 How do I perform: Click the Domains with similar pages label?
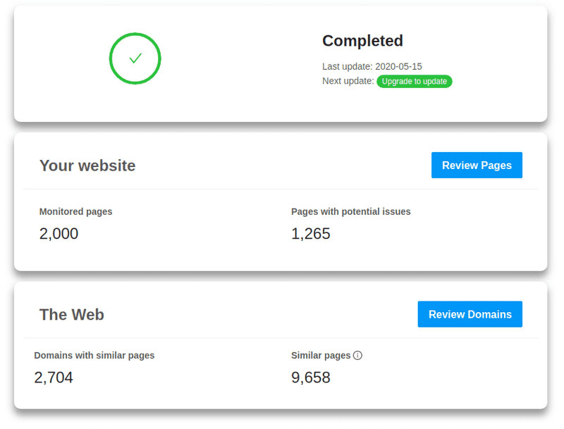click(x=94, y=355)
